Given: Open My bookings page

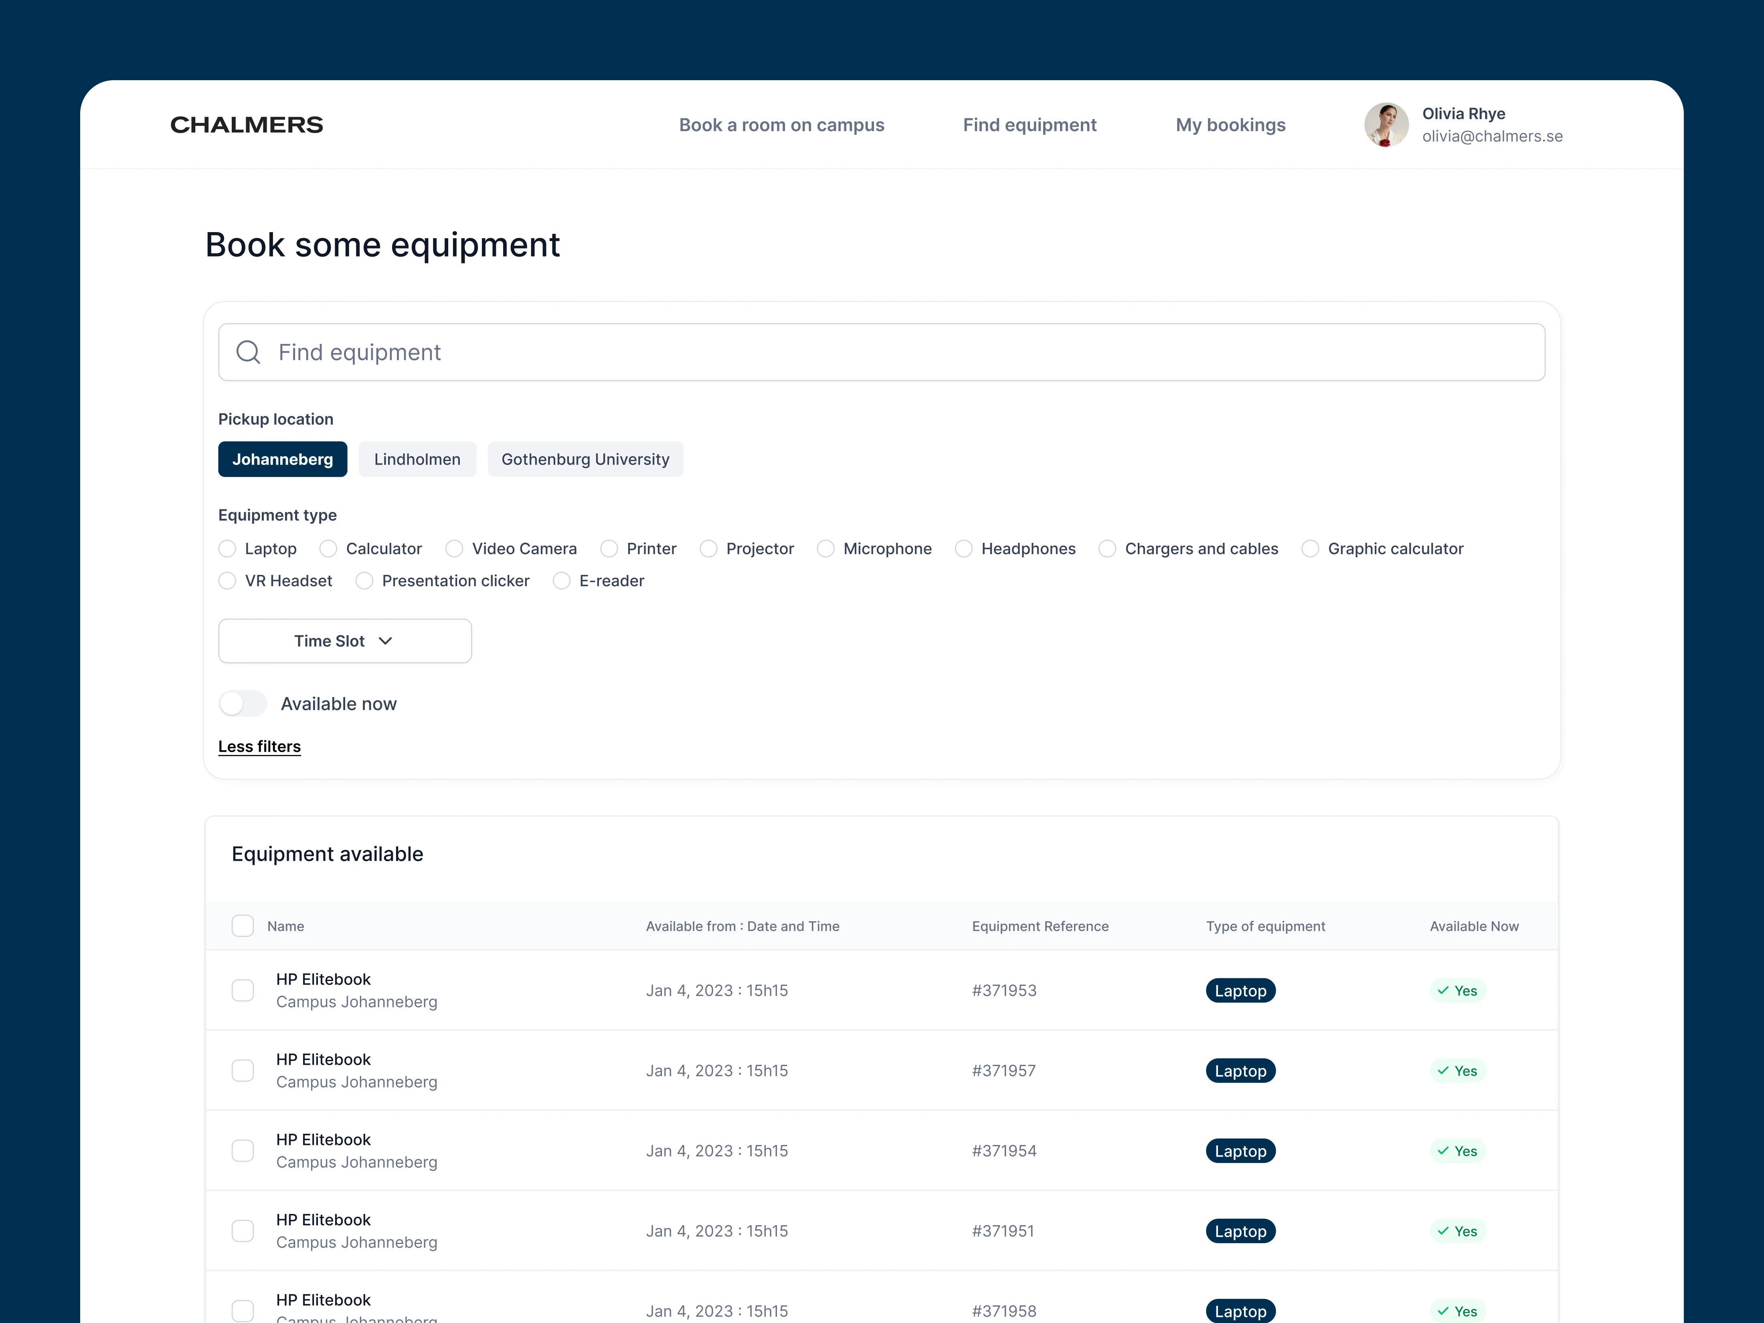Looking at the screenshot, I should [1230, 125].
